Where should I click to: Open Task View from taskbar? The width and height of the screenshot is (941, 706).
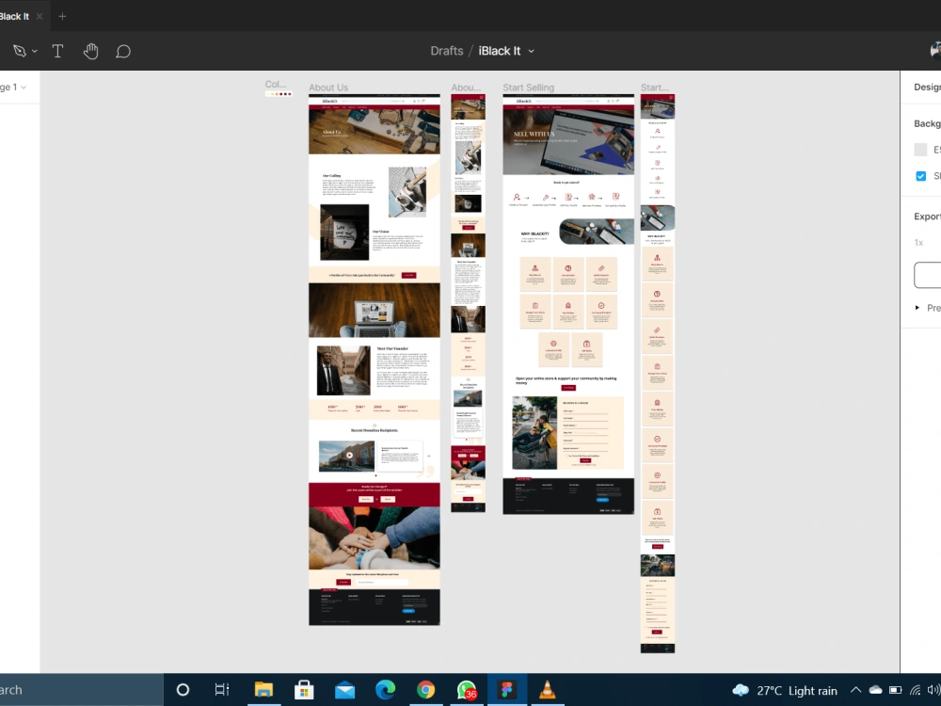222,690
